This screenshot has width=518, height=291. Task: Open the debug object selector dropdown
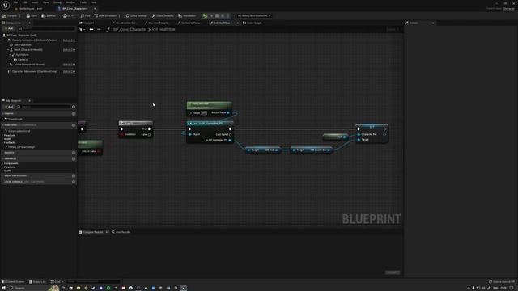253,16
